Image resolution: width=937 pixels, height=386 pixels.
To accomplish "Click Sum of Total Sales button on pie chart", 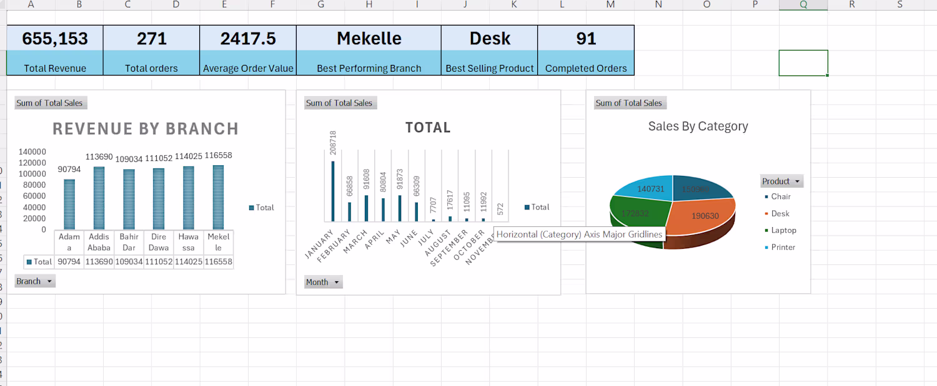I will (628, 103).
